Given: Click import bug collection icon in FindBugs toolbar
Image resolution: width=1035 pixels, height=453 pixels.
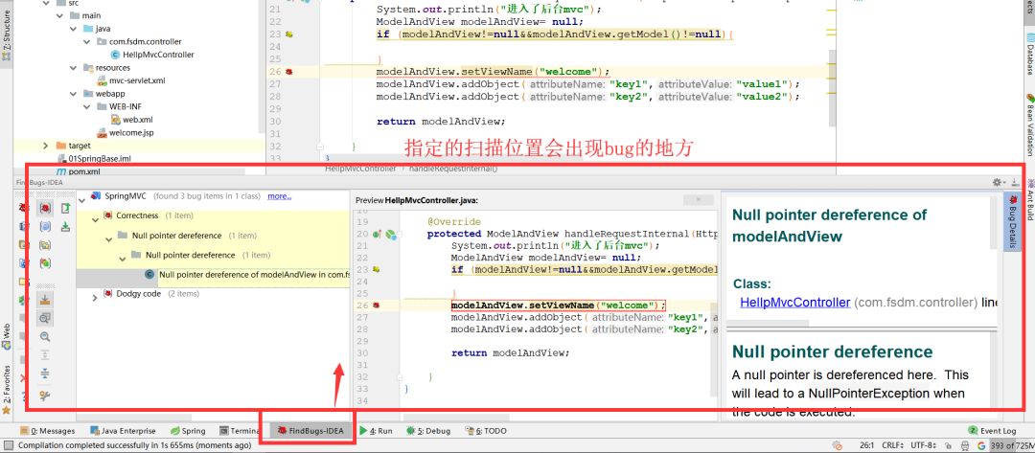Looking at the screenshot, I should [65, 227].
